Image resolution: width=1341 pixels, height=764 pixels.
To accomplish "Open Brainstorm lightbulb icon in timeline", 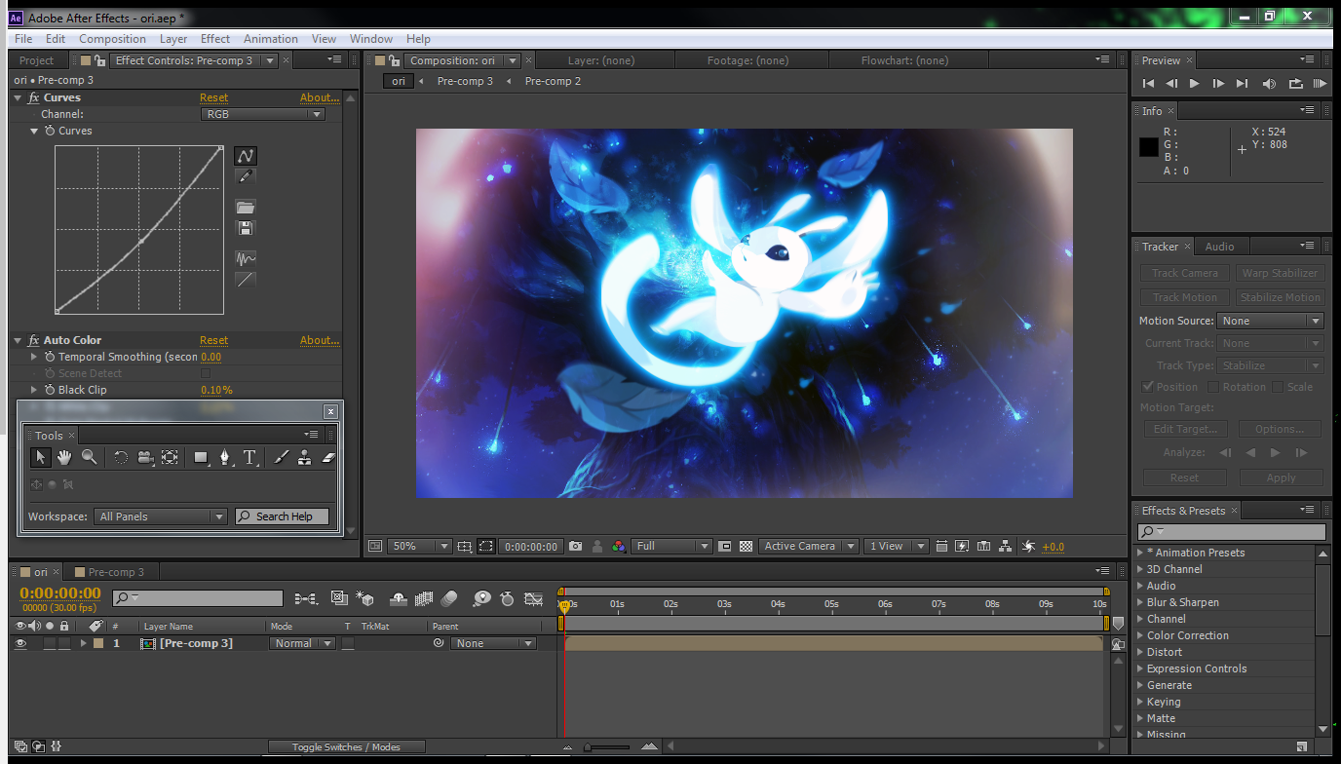I will (481, 598).
